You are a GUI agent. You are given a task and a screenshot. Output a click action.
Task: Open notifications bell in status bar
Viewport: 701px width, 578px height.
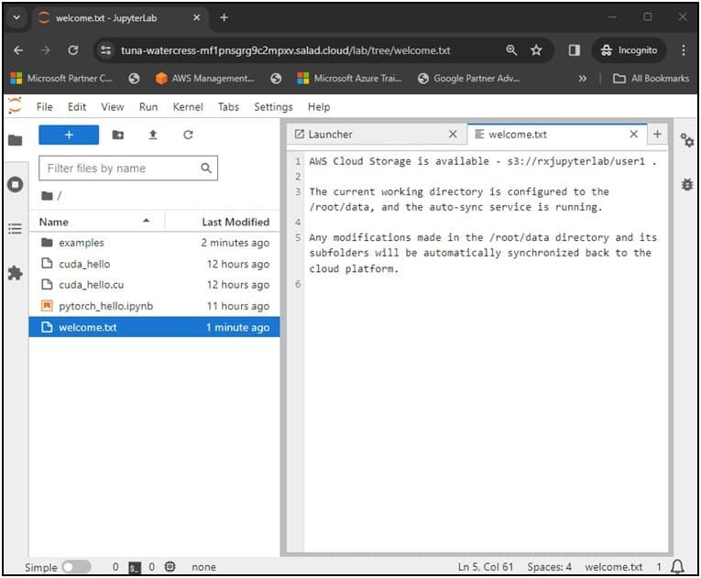678,567
